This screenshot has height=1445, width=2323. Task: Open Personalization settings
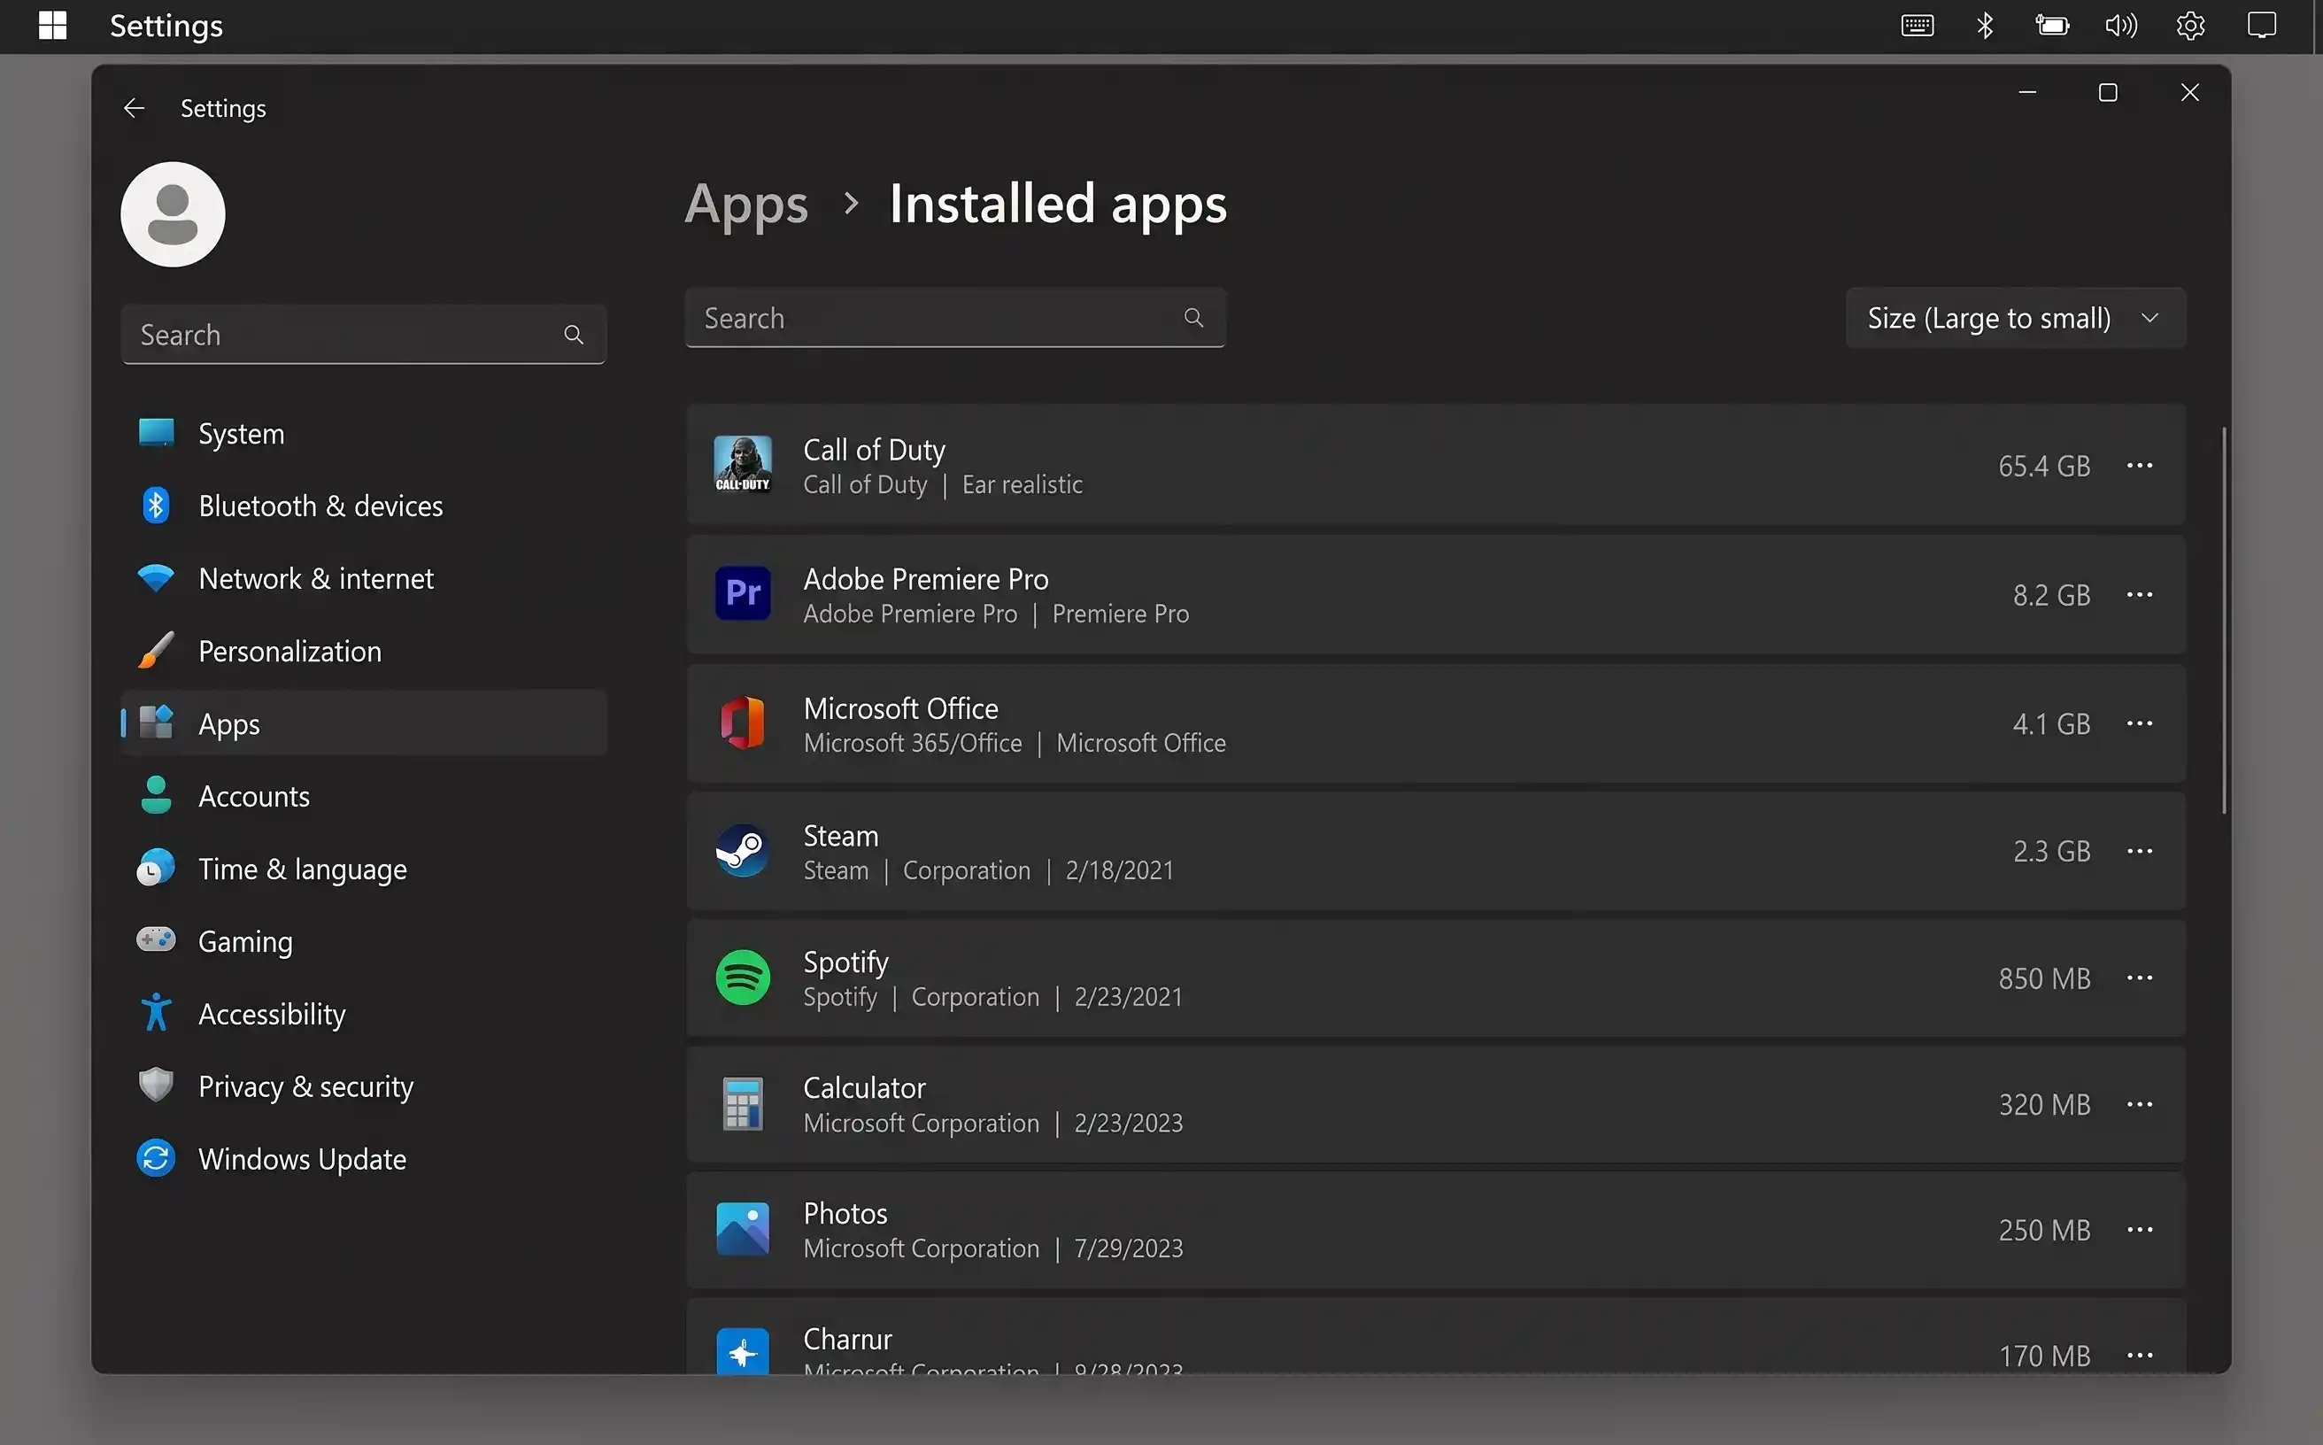[x=364, y=651]
